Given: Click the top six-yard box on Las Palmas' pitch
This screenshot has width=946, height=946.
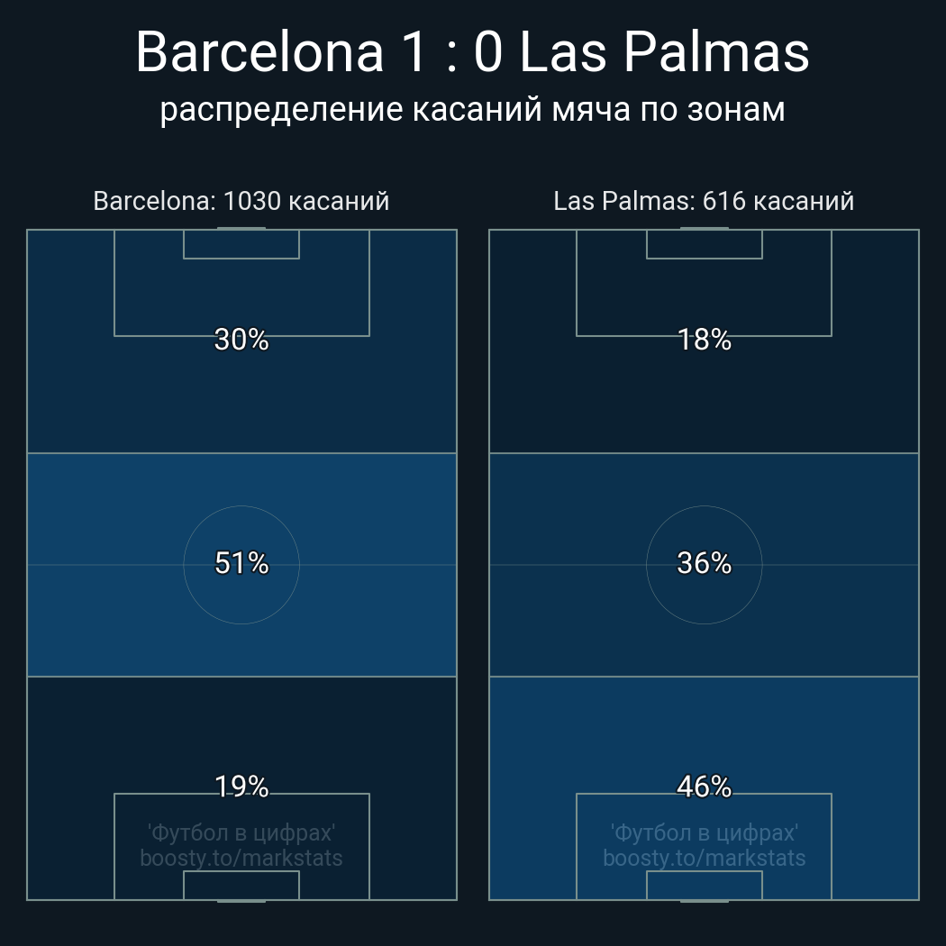Looking at the screenshot, I should pyautogui.click(x=704, y=244).
